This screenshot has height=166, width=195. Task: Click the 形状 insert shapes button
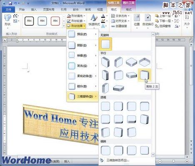point(7,21)
